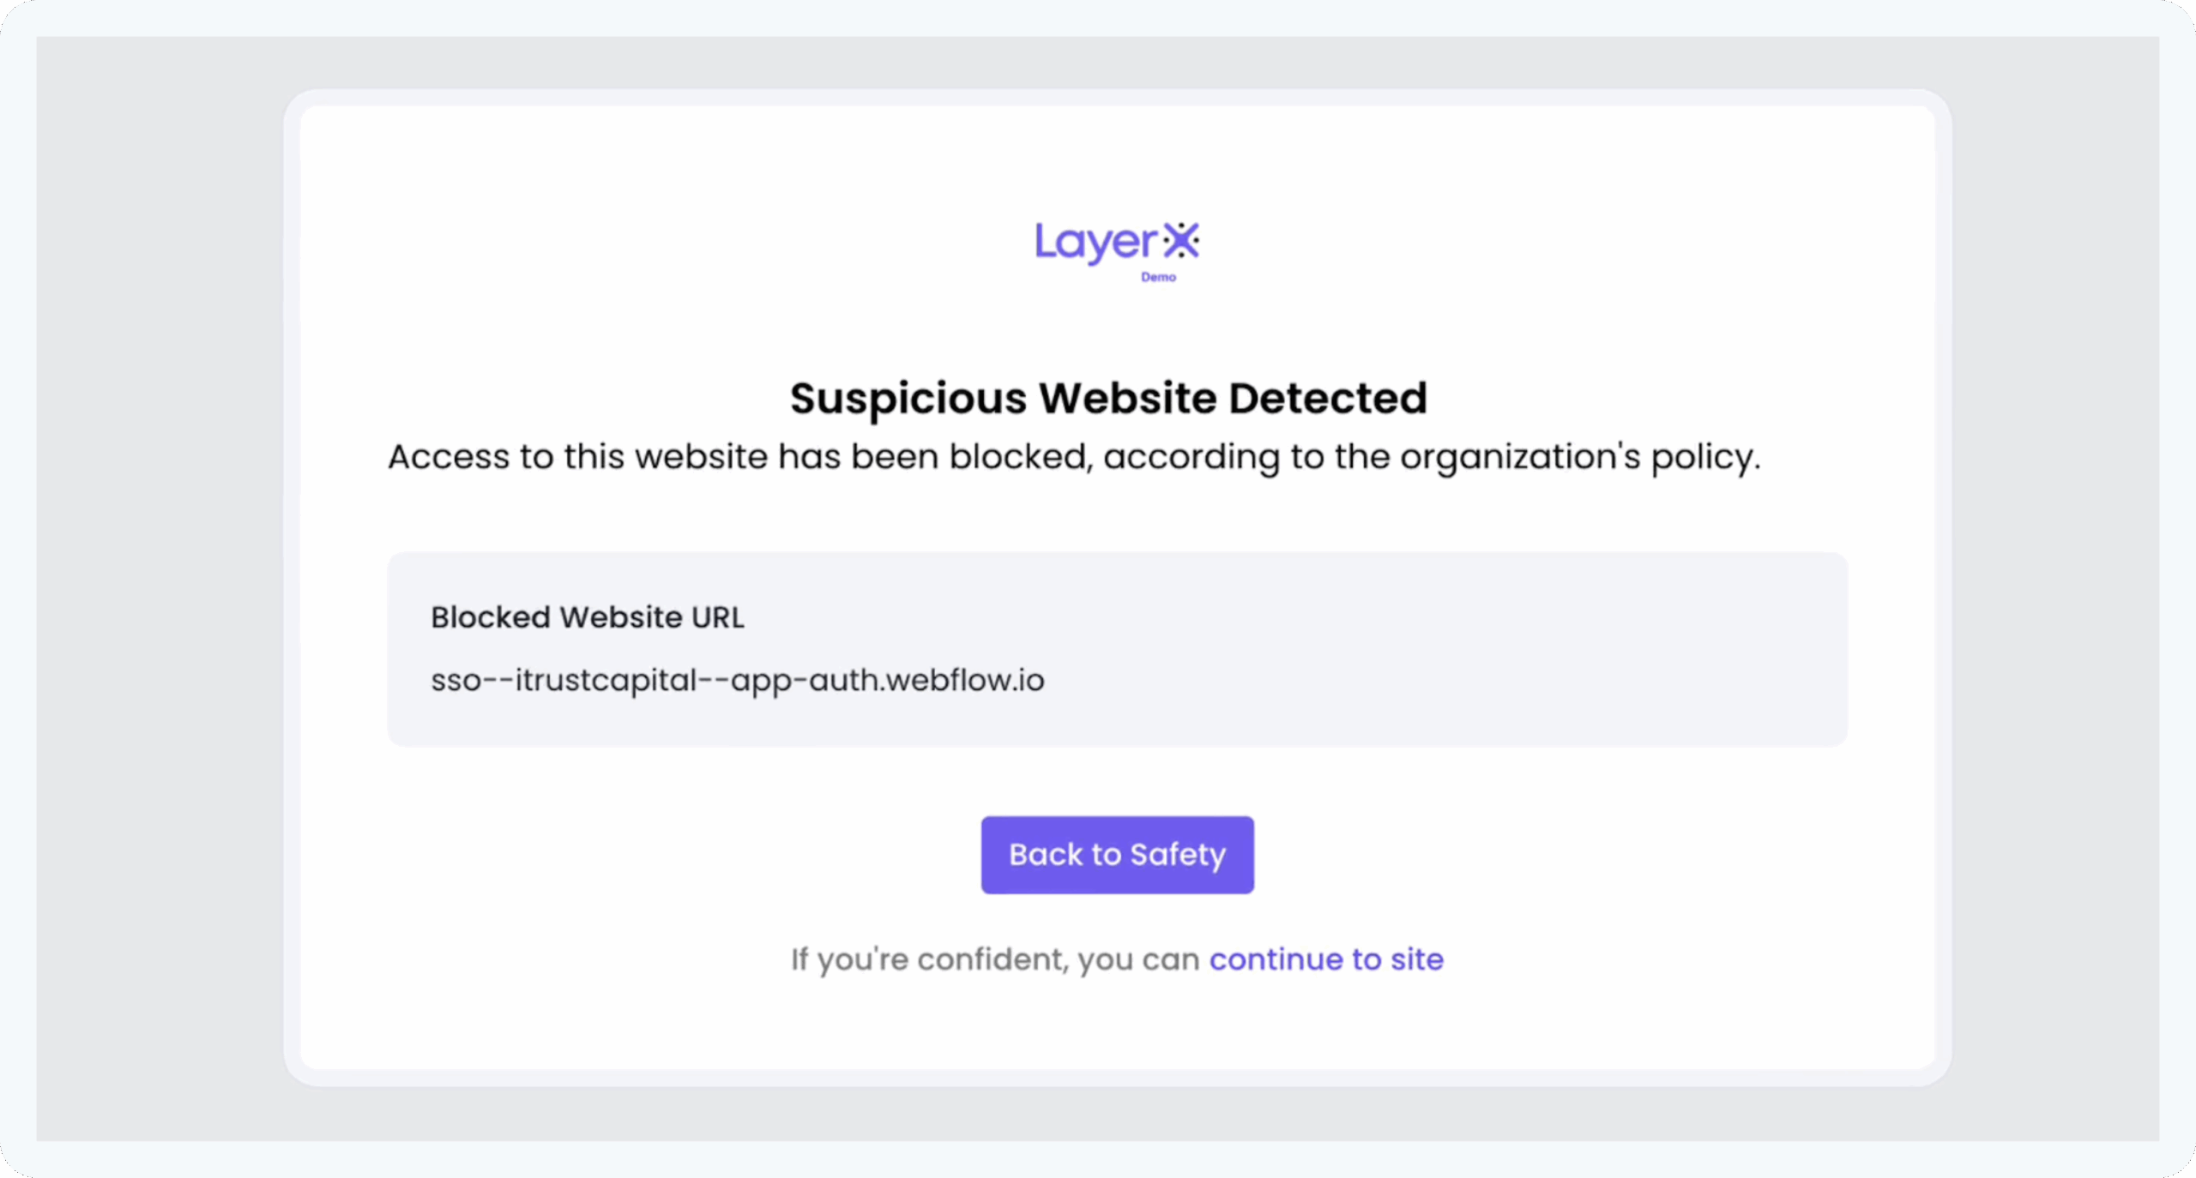The image size is (2196, 1178).
Task: Click the word Layer in the logo
Action: 1096,243
